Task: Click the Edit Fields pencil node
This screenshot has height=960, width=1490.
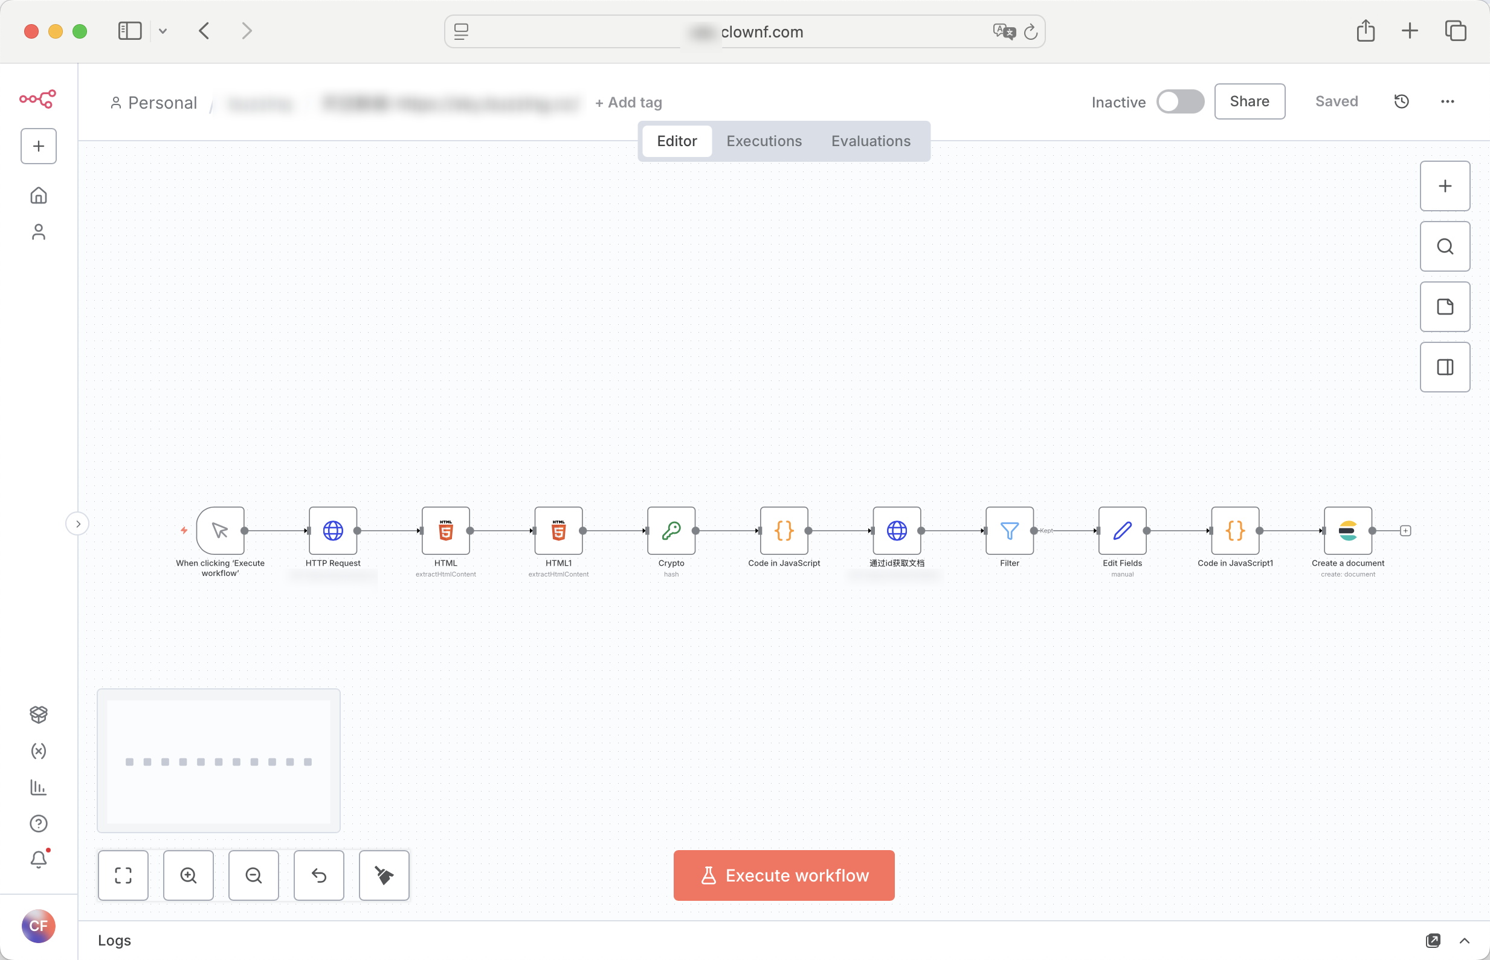Action: click(1122, 531)
